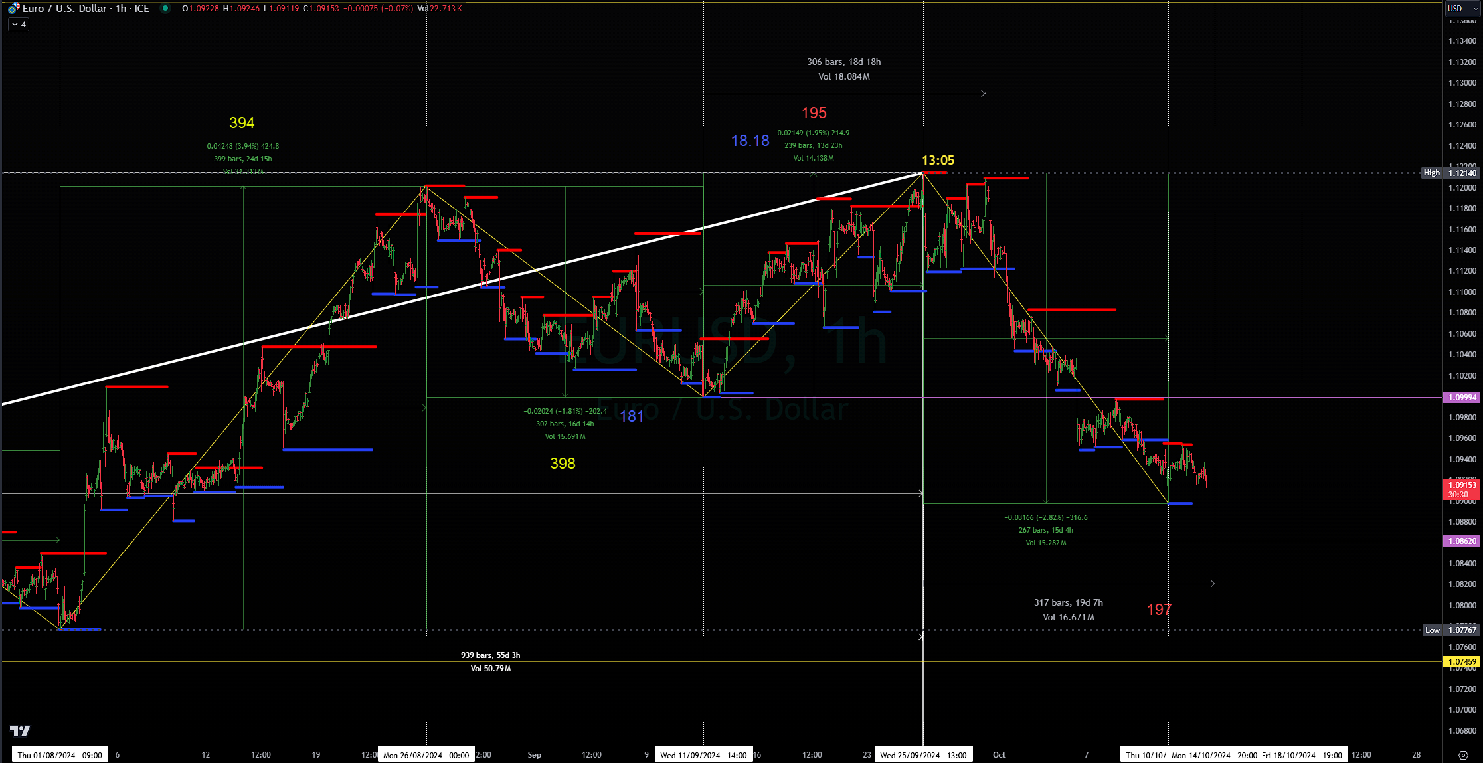The height and width of the screenshot is (763, 1483).
Task: Click the volume value 22.713K in legend
Action: (x=446, y=9)
